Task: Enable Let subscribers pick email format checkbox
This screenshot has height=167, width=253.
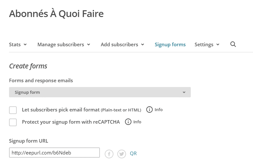Action: [x=13, y=110]
